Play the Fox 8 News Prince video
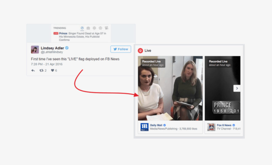272x165 pixels. [x=223, y=88]
